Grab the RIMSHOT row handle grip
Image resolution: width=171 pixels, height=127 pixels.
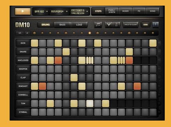pos(159,86)
